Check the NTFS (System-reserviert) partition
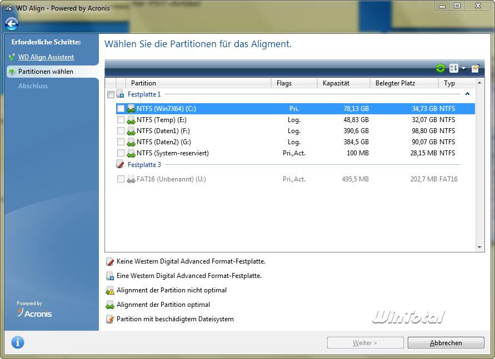Image resolution: width=495 pixels, height=359 pixels. 121,153
